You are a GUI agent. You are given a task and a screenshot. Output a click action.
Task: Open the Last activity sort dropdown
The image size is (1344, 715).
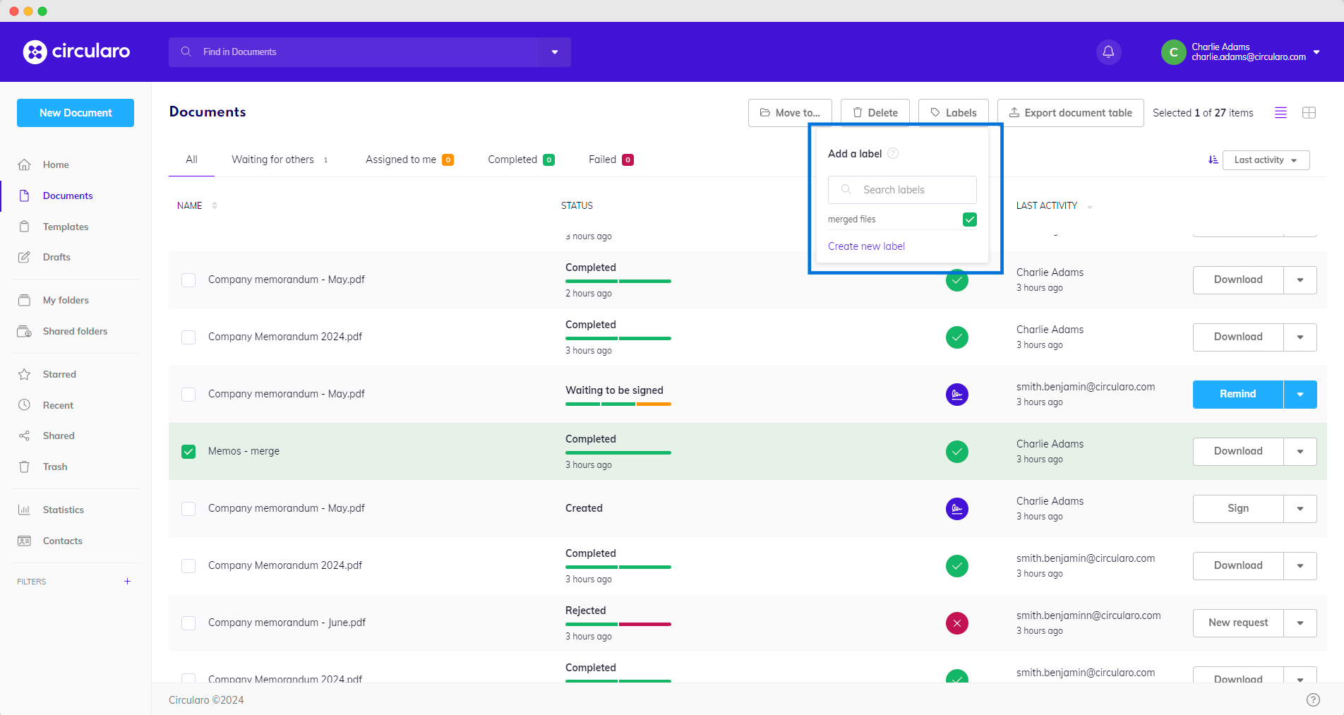pos(1266,160)
